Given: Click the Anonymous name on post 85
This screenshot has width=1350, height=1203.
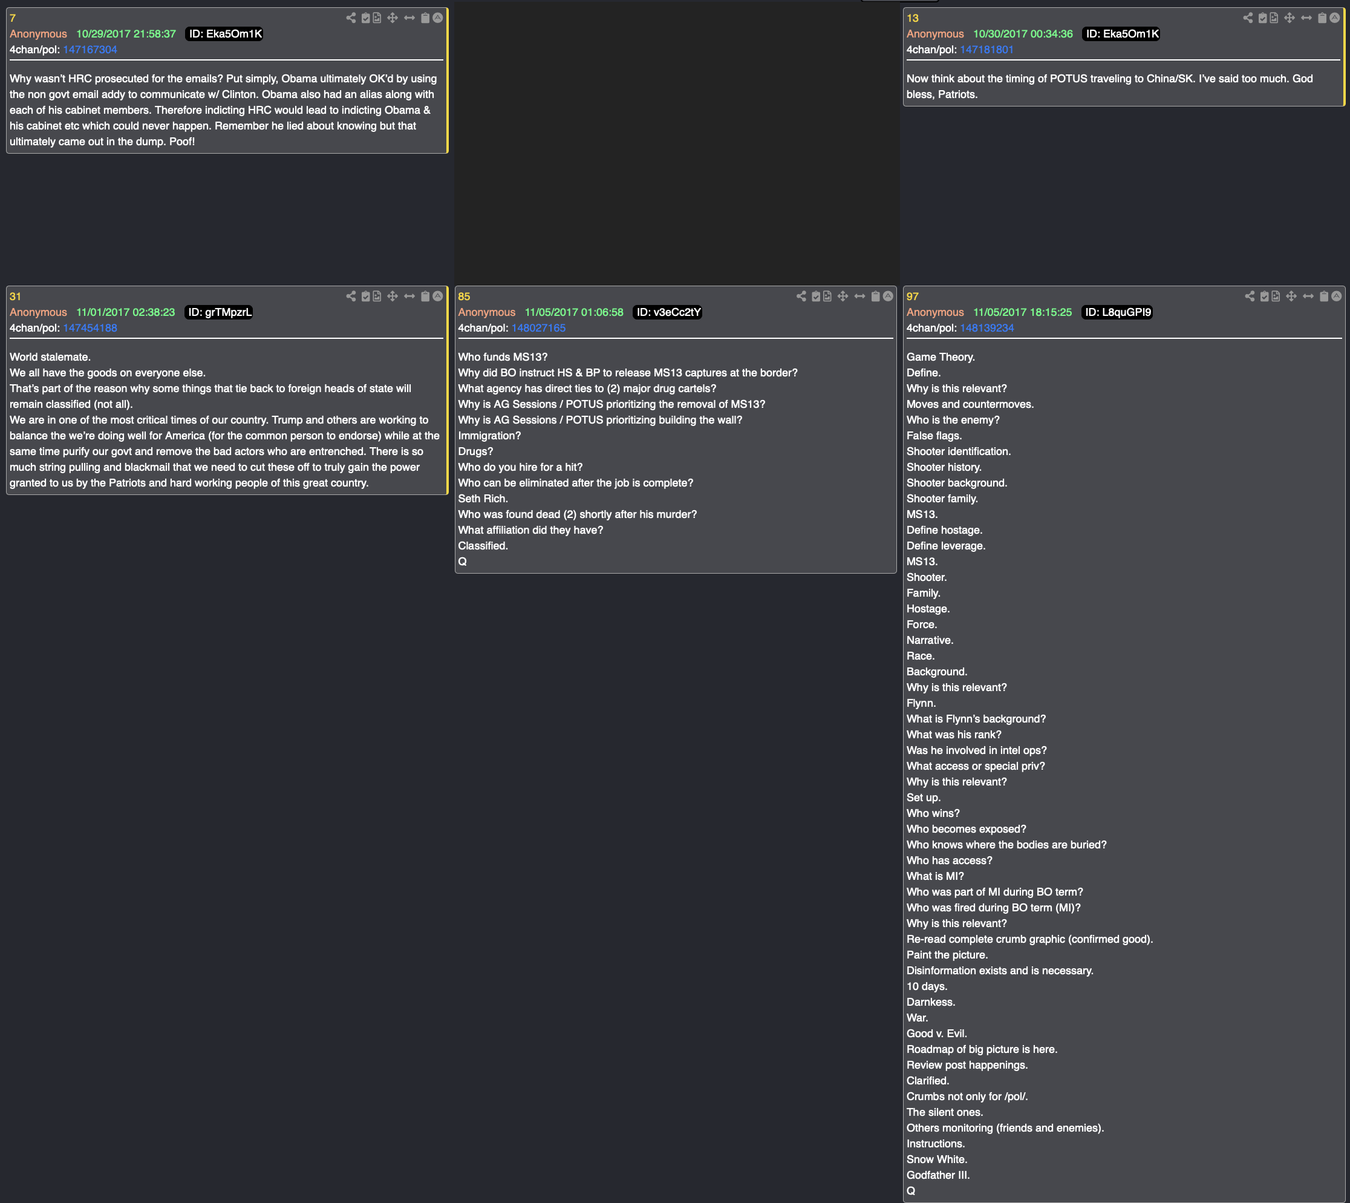Looking at the screenshot, I should coord(486,312).
